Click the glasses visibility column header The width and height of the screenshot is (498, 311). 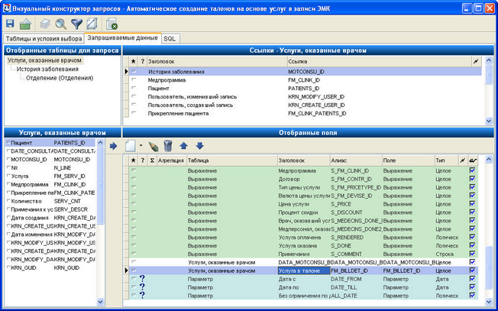pos(473,160)
